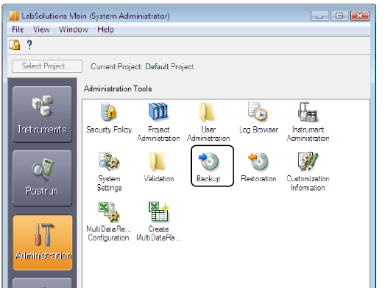Click the Administration Tools heading

118,88
